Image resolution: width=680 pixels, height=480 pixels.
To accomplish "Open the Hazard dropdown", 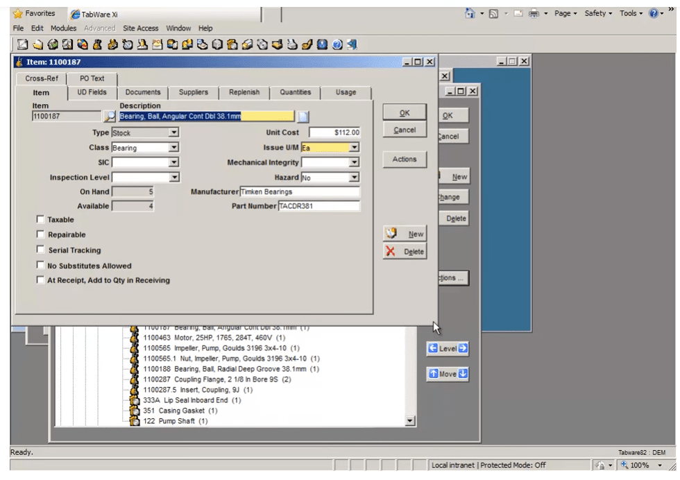I will tap(354, 178).
